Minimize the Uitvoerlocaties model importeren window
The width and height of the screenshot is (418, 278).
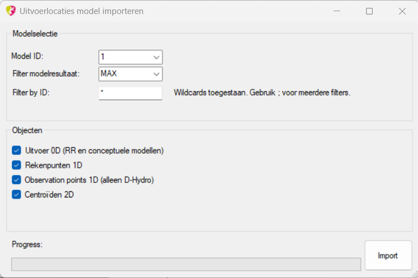point(337,11)
